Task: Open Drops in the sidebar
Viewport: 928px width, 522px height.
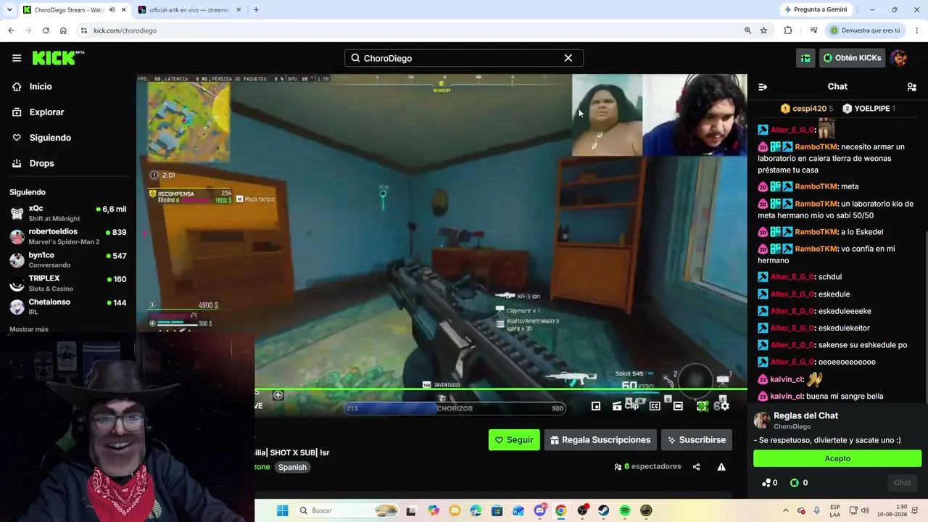Action: click(41, 163)
